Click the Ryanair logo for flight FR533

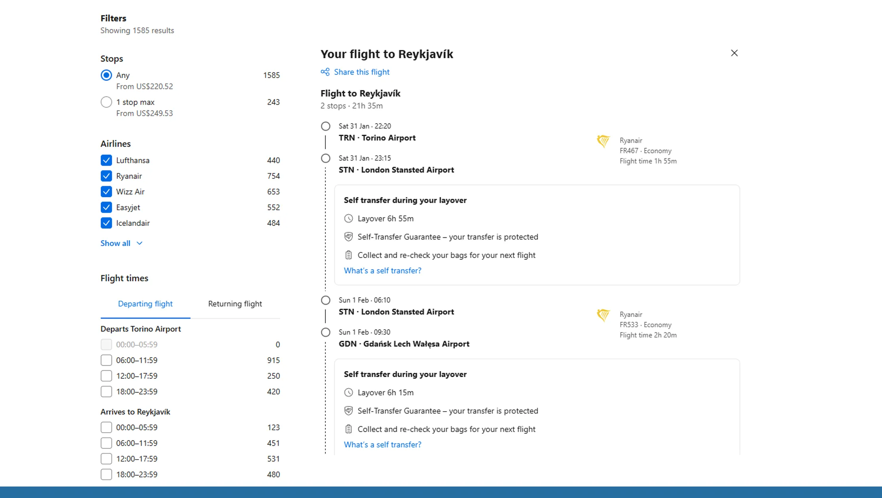[603, 315]
